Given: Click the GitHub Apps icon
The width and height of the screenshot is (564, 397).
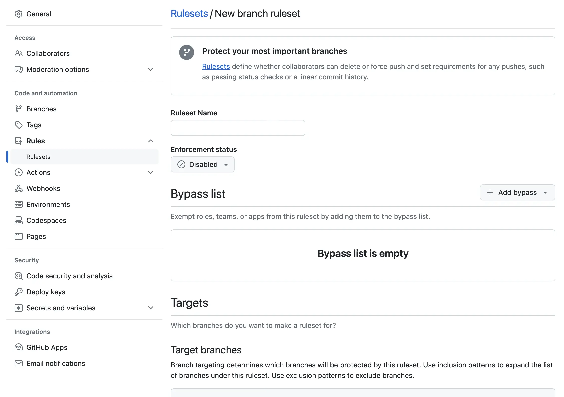Looking at the screenshot, I should coord(19,347).
